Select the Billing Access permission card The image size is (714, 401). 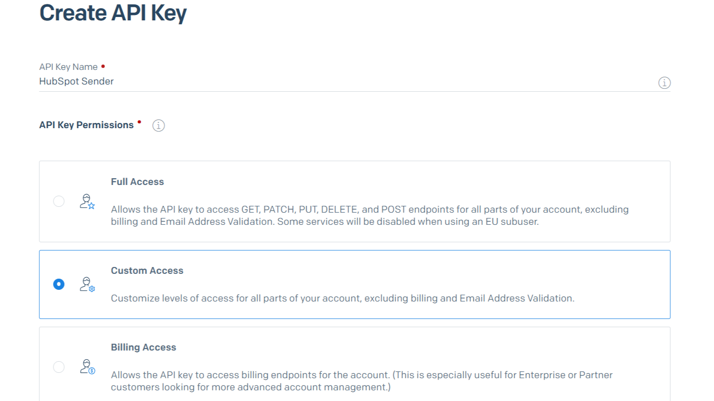click(355, 364)
